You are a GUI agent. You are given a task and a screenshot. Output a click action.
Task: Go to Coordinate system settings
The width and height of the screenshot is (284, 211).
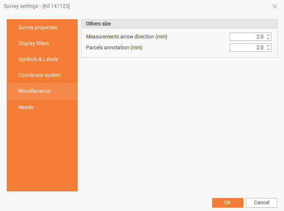point(39,75)
